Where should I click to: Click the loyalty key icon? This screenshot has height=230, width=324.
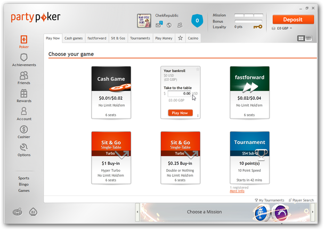258,27
